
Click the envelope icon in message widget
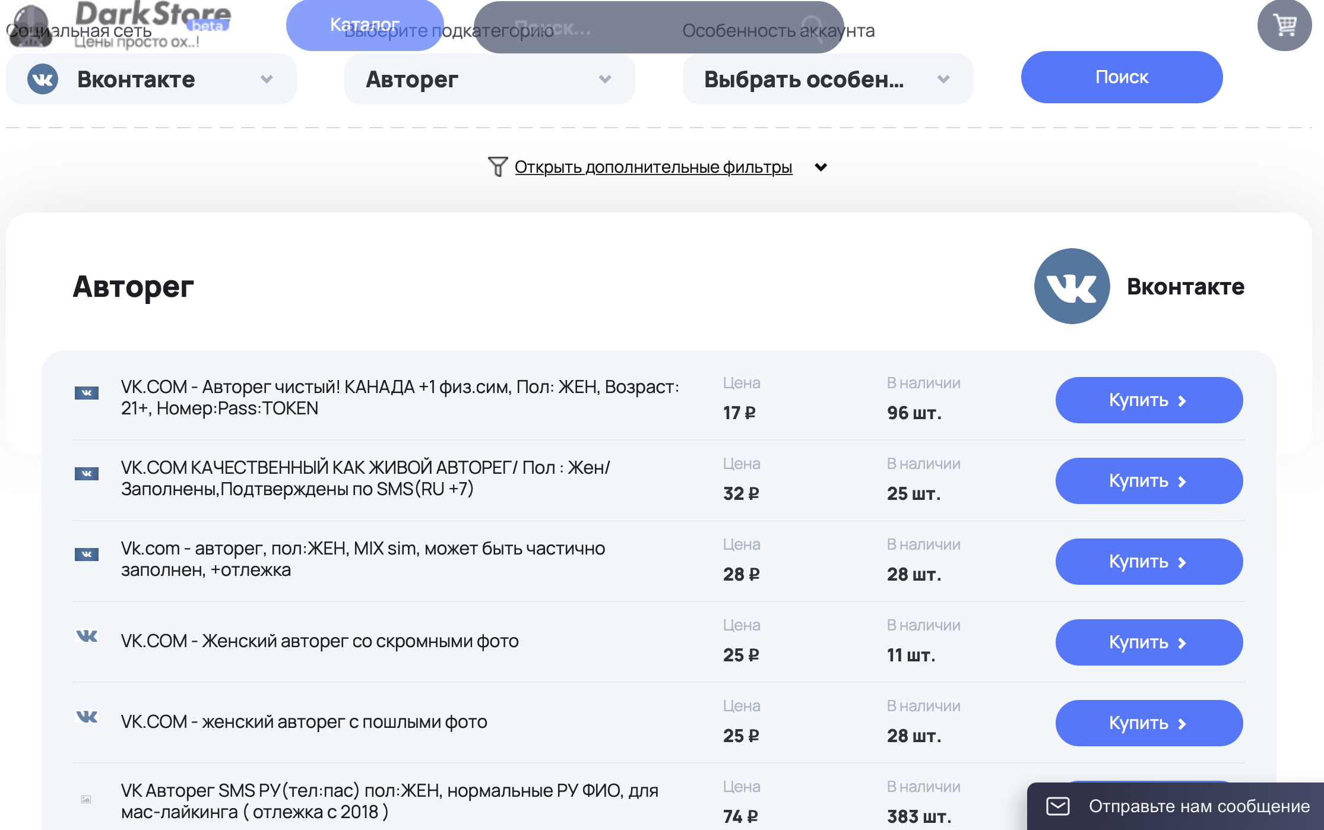[1057, 806]
